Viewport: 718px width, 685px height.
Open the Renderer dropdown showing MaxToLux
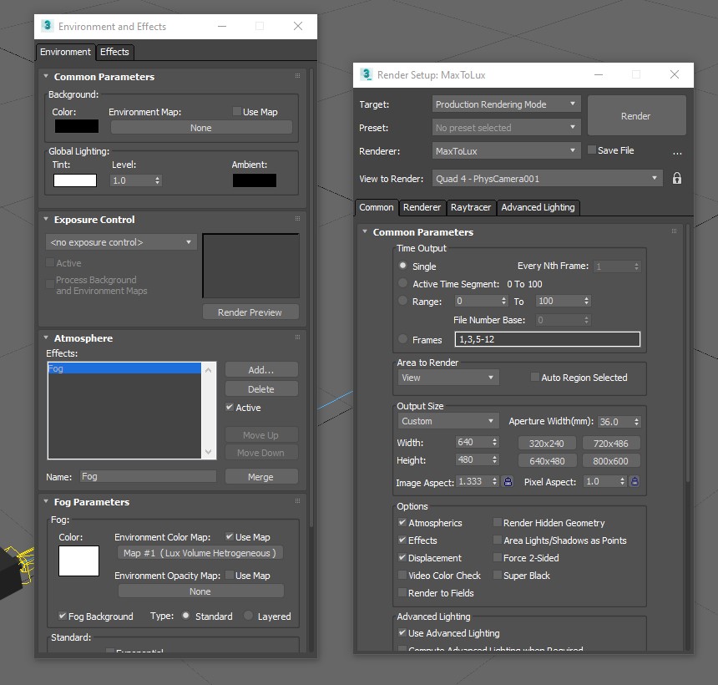506,151
